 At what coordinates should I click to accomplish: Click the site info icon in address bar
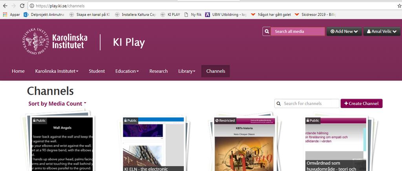(x=32, y=6)
